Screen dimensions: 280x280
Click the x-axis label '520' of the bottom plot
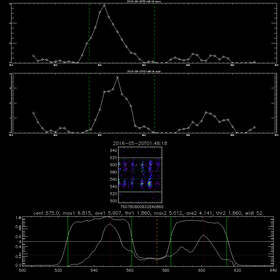58,270
